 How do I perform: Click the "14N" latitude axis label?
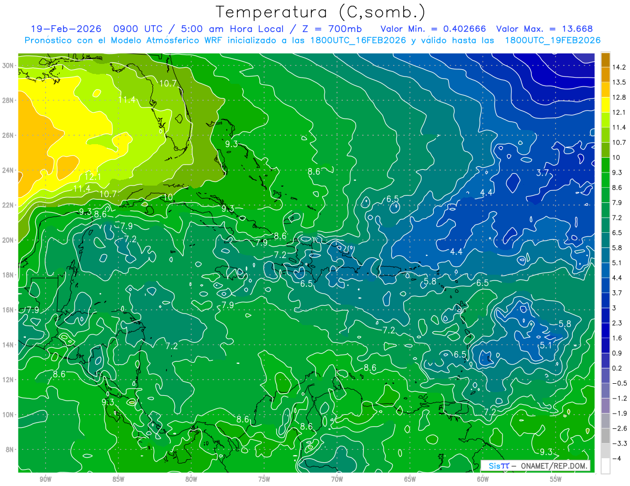(x=9, y=345)
